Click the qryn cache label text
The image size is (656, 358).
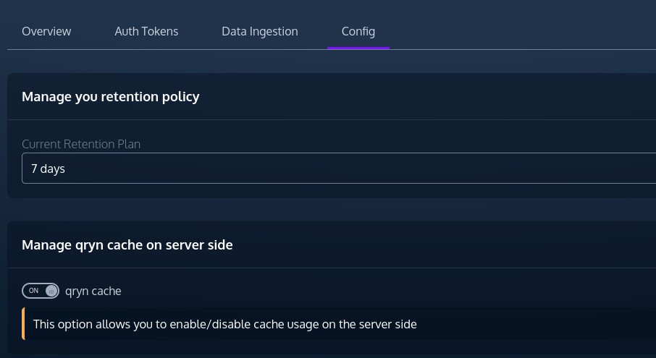pos(93,291)
